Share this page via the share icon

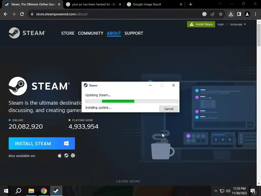click(213, 14)
